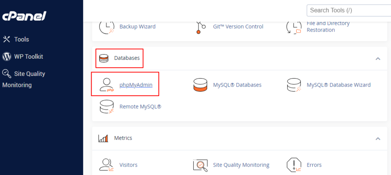
Task: Open Tools via its wrench icon
Action: click(6, 39)
